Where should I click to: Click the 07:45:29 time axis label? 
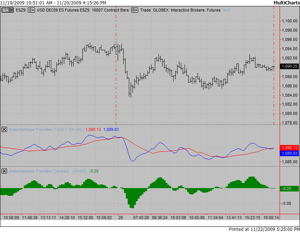click(x=141, y=217)
